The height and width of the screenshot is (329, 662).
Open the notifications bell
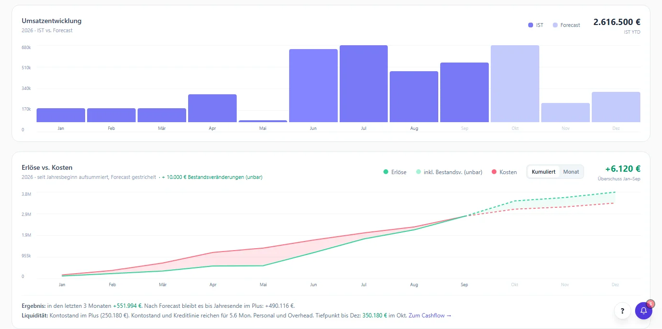point(644,311)
